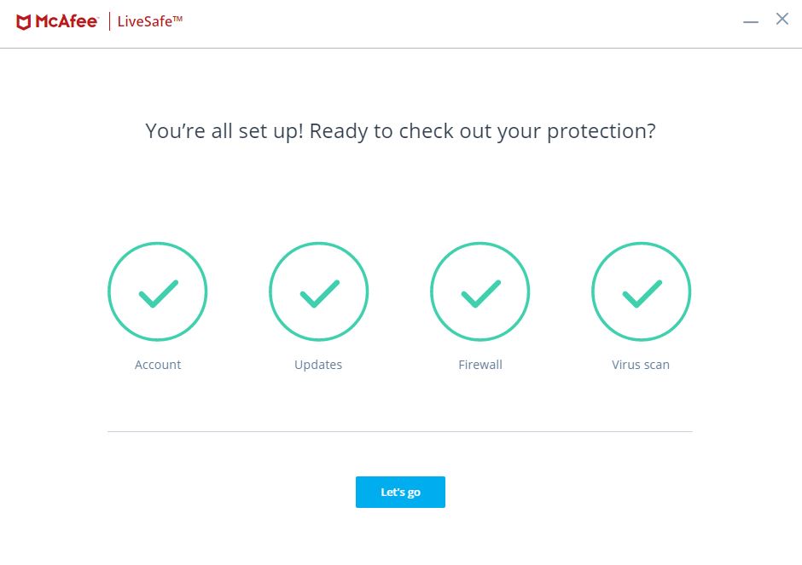Click the horizontal divider above Let's go
The width and height of the screenshot is (802, 565).
coord(400,432)
